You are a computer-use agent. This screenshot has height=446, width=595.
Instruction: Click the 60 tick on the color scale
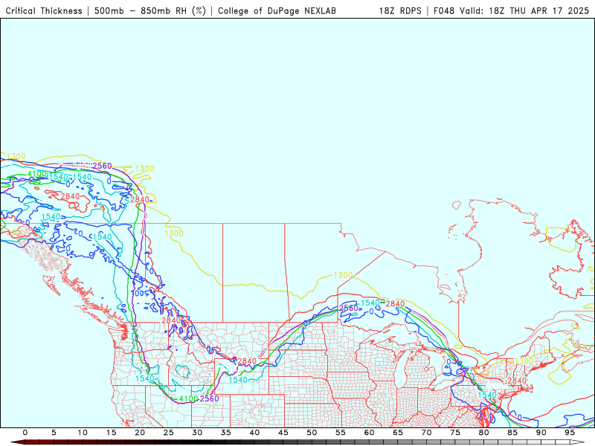369,433
